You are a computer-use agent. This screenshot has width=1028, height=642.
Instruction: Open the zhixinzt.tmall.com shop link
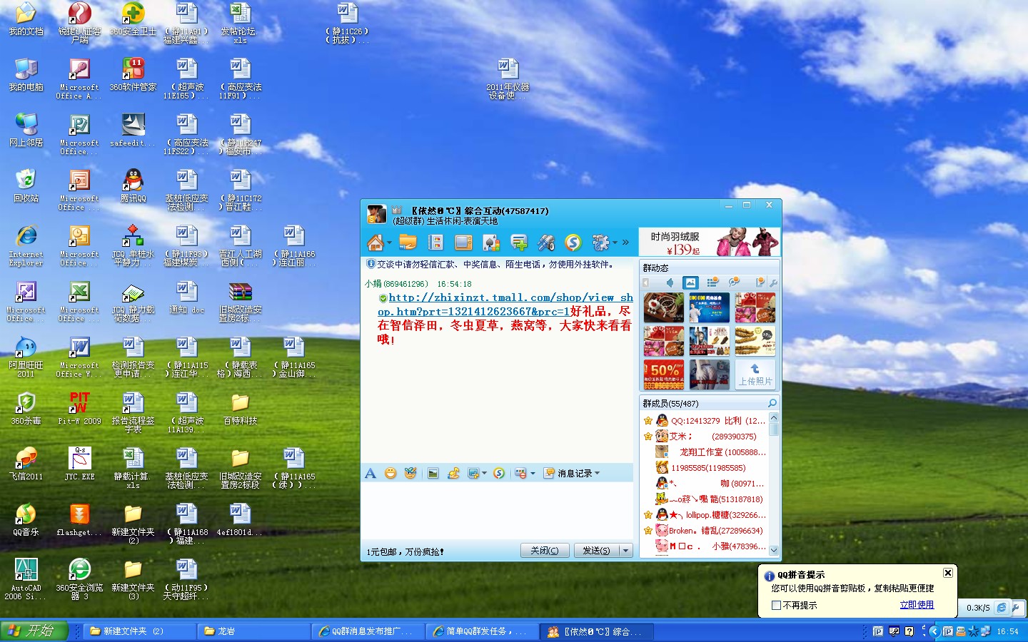point(505,305)
